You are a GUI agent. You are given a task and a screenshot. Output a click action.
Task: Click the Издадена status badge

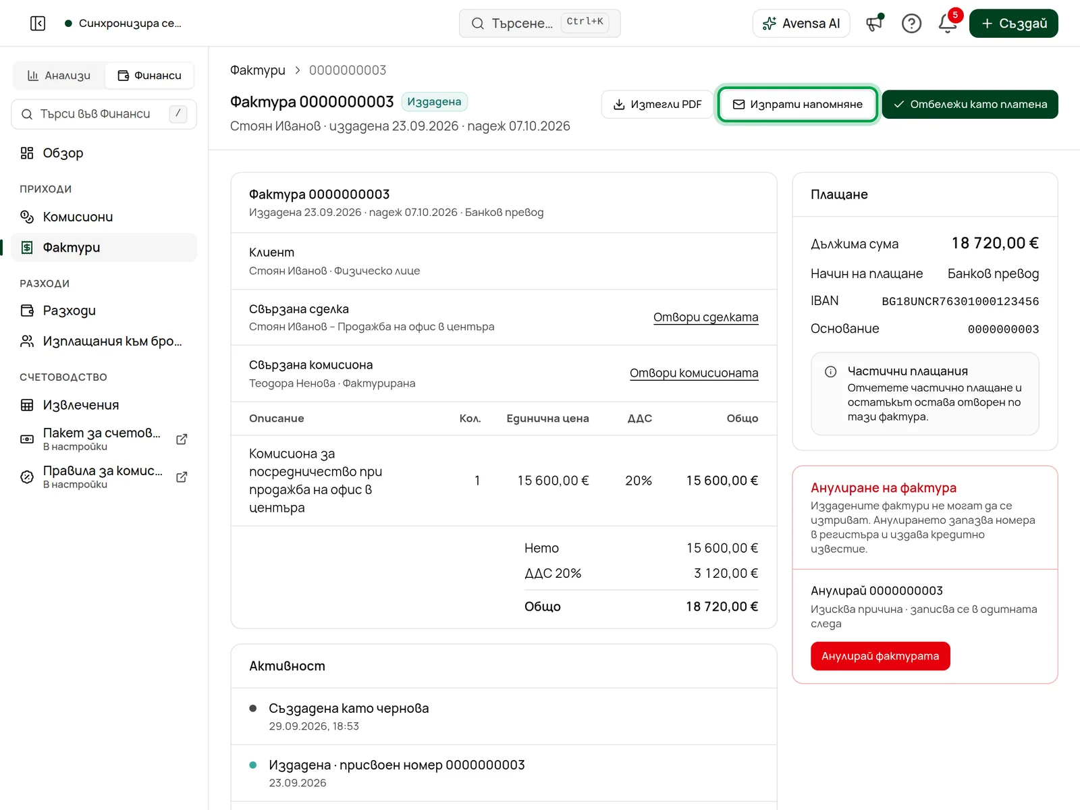pos(435,102)
